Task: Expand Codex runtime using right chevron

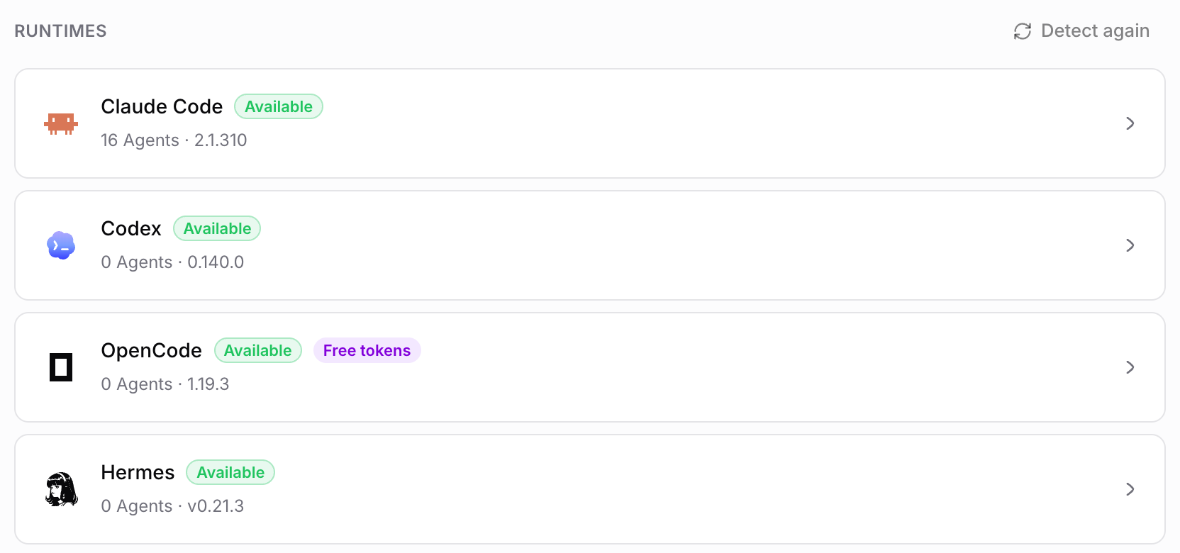Action: [x=1130, y=245]
